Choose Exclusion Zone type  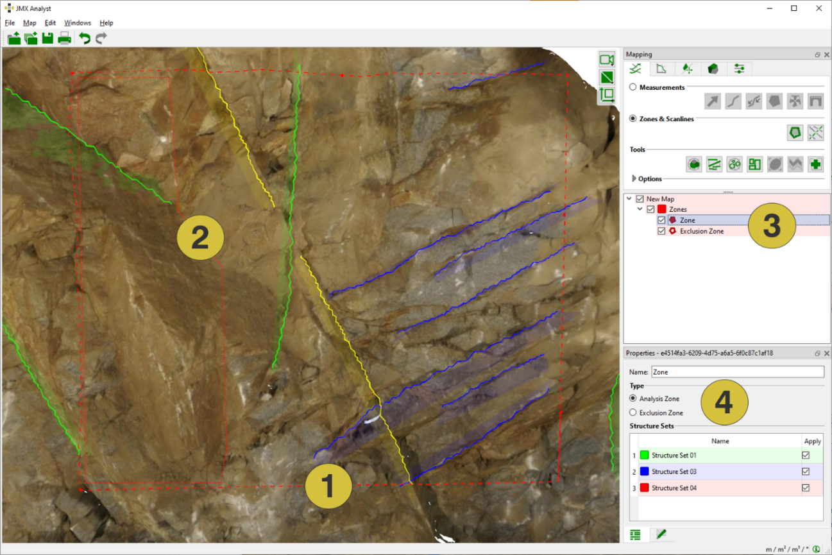pyautogui.click(x=633, y=413)
